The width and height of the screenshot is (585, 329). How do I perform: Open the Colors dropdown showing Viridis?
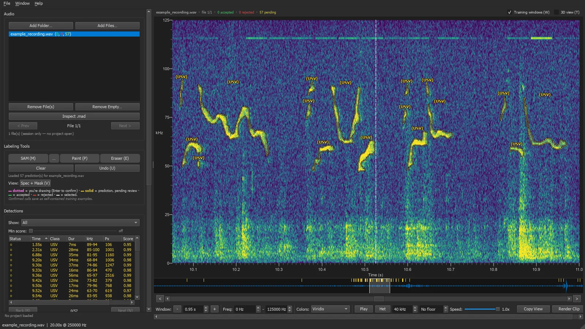pos(331,309)
